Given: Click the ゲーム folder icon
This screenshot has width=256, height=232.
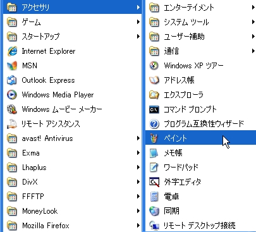Looking at the screenshot, I should coord(12,22).
